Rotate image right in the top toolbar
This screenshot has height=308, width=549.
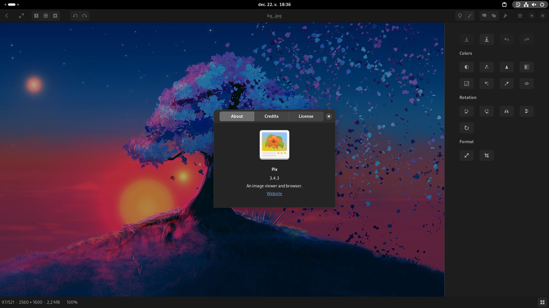[85, 16]
